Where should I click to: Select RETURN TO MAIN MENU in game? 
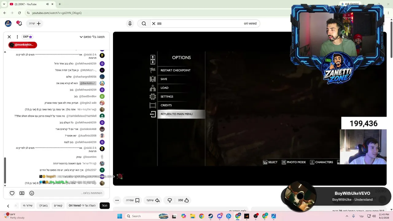tap(181, 114)
